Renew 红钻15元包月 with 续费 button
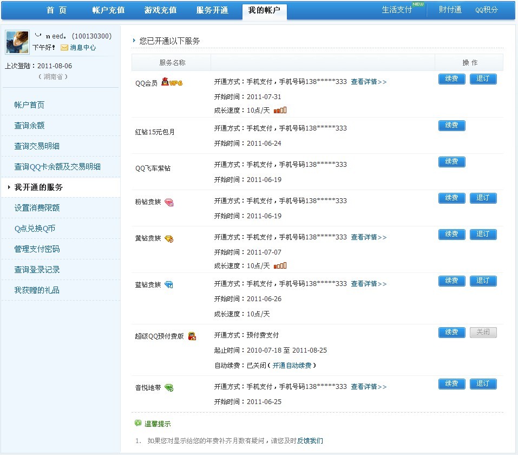Screen dimensions: 518x455 [x=451, y=125]
